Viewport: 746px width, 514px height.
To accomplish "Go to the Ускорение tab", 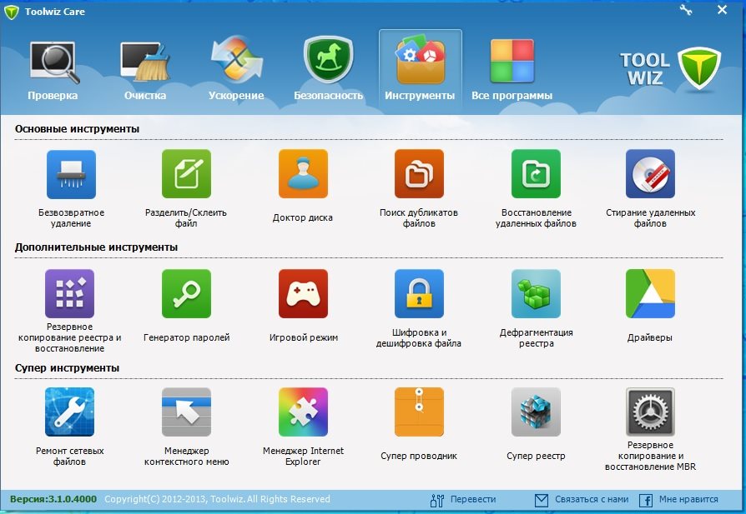I will click(x=236, y=70).
